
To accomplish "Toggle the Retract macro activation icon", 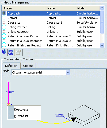I will [x=4, y=18].
